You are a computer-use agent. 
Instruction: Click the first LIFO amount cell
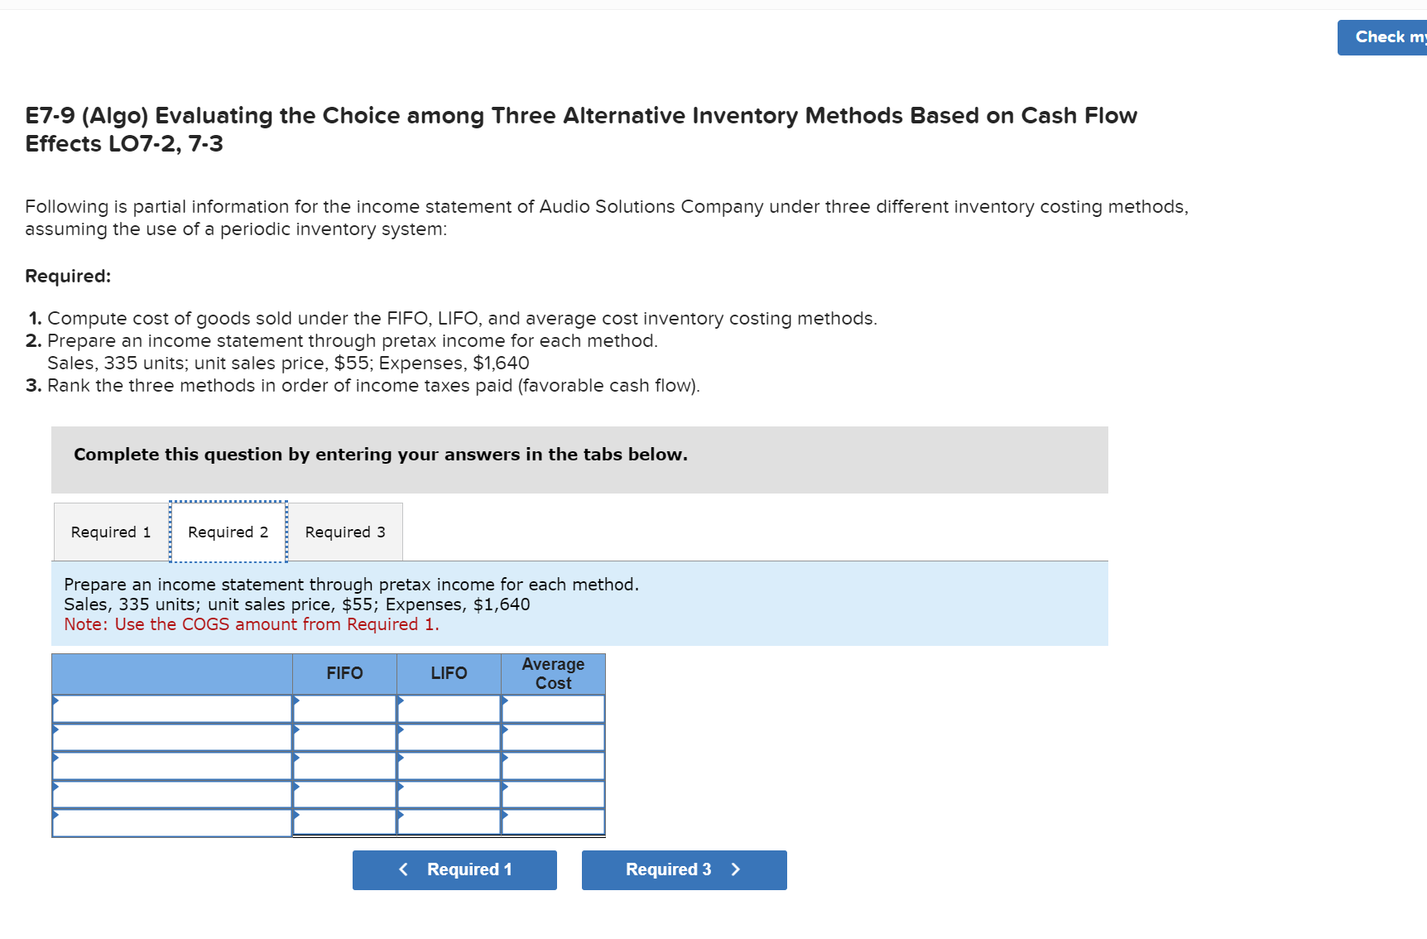[448, 709]
